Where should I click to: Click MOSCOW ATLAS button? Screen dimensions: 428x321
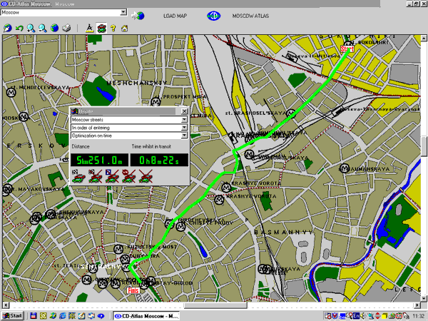[x=250, y=16]
